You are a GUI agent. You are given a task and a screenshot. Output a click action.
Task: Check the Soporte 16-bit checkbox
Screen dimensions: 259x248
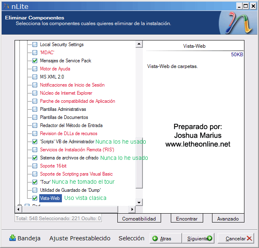tap(35, 166)
